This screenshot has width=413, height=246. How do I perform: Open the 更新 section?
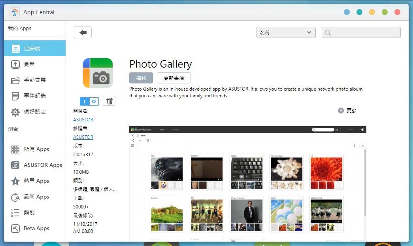[35, 64]
